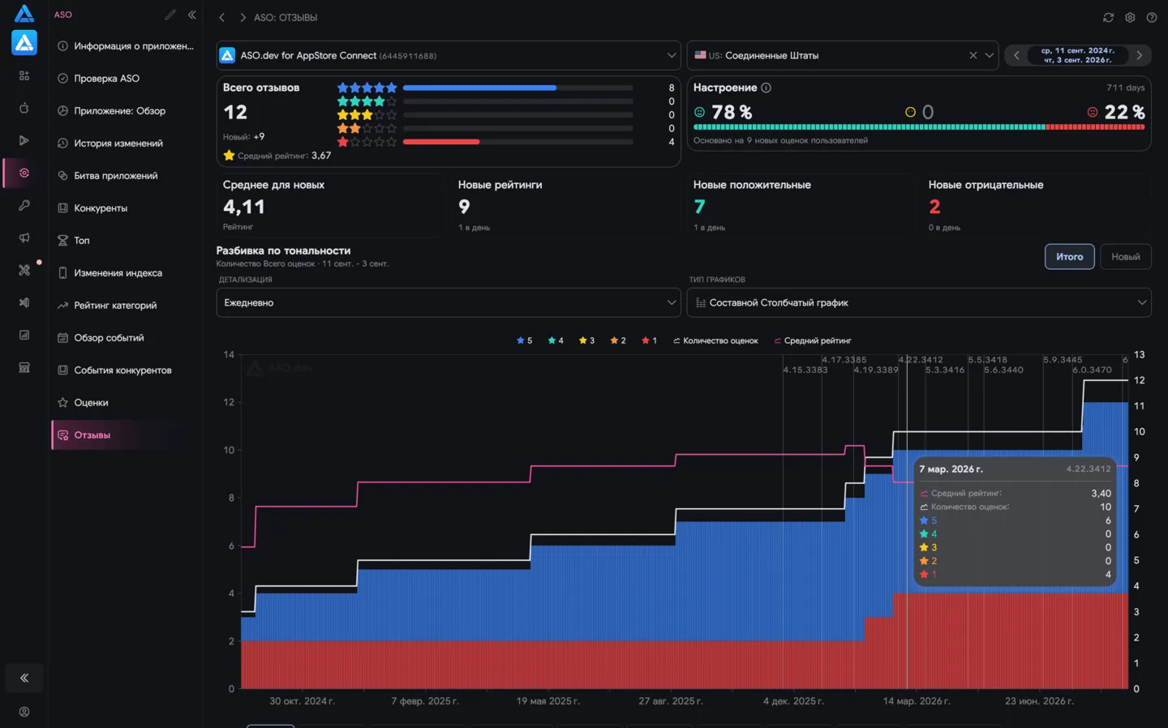Click the refresh icon in top bar
Image resolution: width=1168 pixels, height=728 pixels.
click(x=1108, y=17)
